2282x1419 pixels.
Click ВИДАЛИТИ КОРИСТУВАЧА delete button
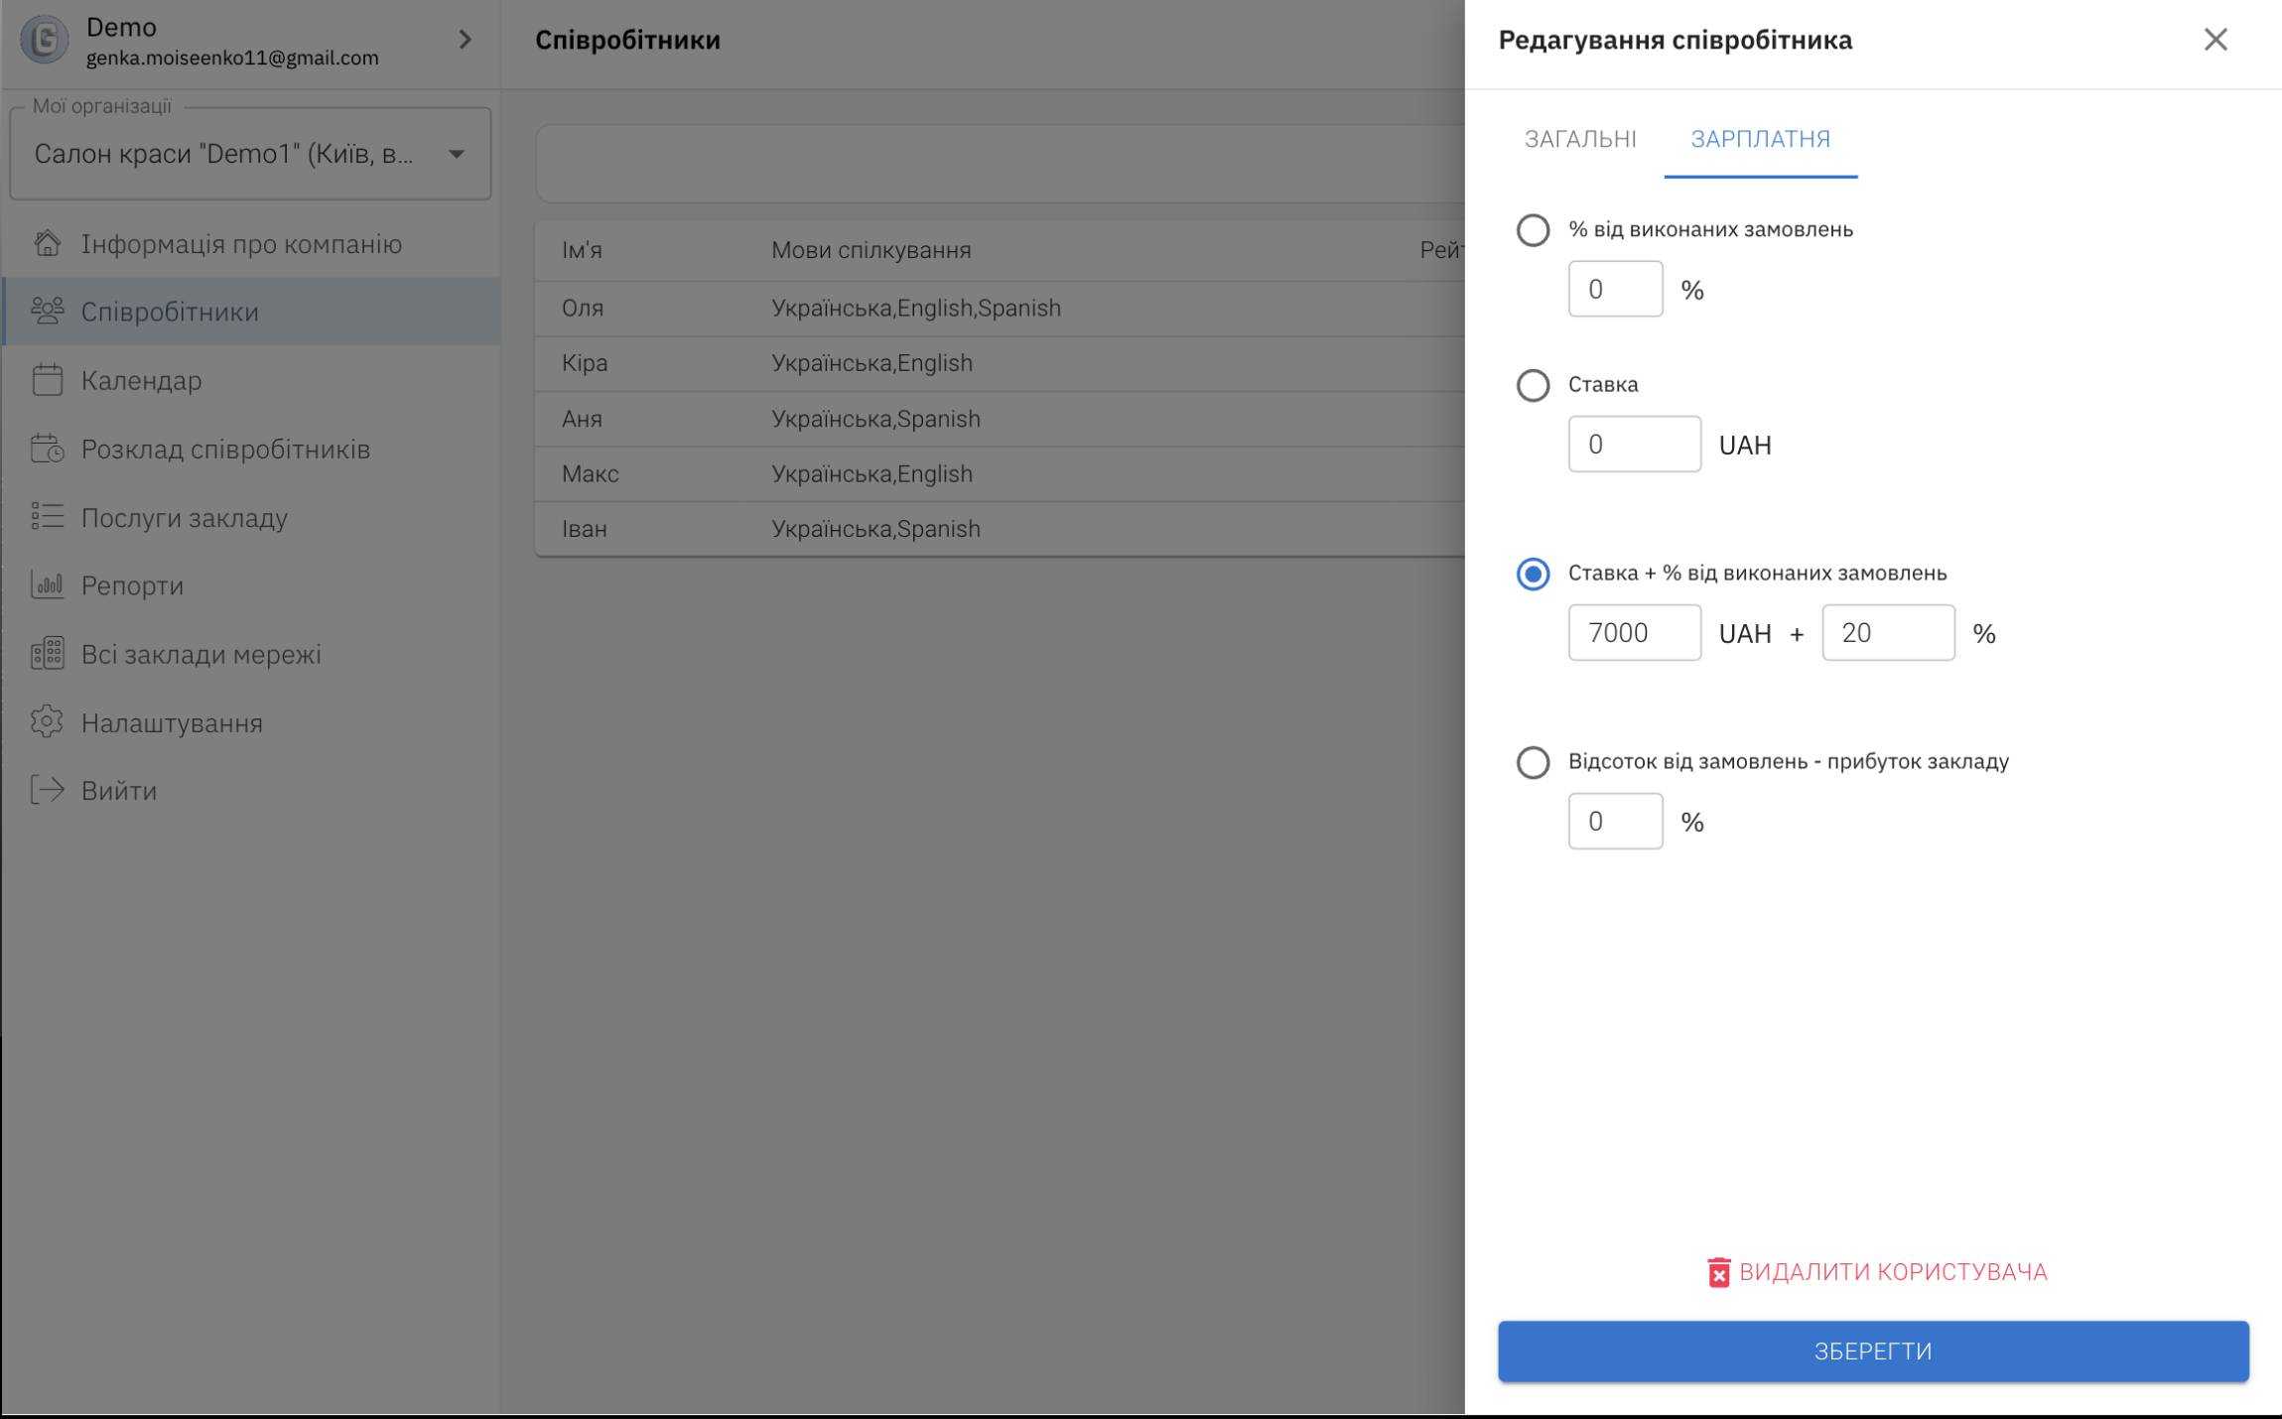tap(1876, 1272)
